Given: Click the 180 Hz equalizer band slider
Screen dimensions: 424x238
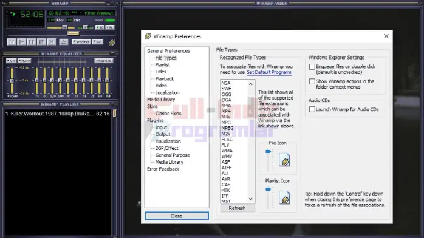Looking at the screenshot, I should [x=44, y=80].
